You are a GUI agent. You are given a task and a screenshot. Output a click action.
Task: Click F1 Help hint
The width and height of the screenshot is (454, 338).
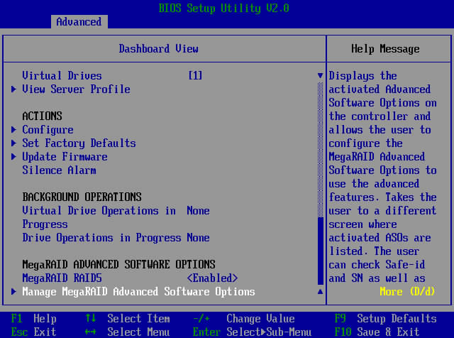pyautogui.click(x=33, y=319)
